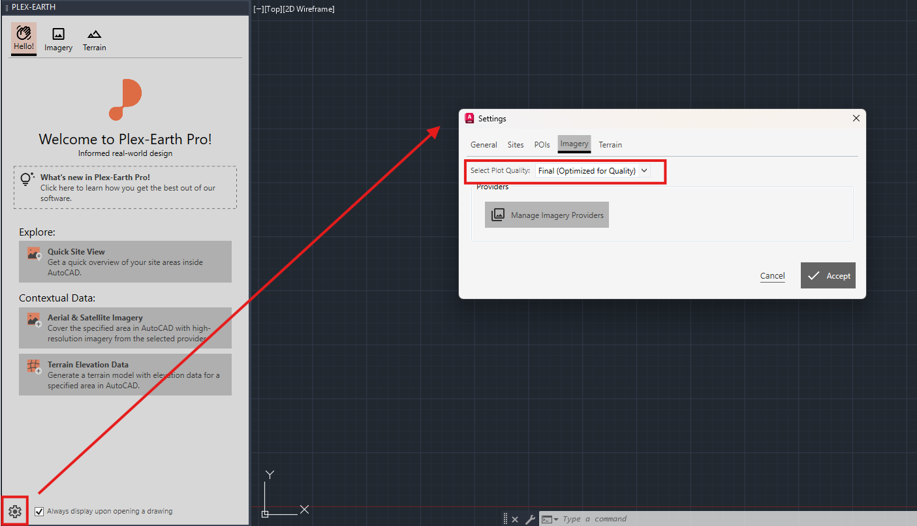Open What's new in Plex-Earth Pro! notice

click(125, 187)
